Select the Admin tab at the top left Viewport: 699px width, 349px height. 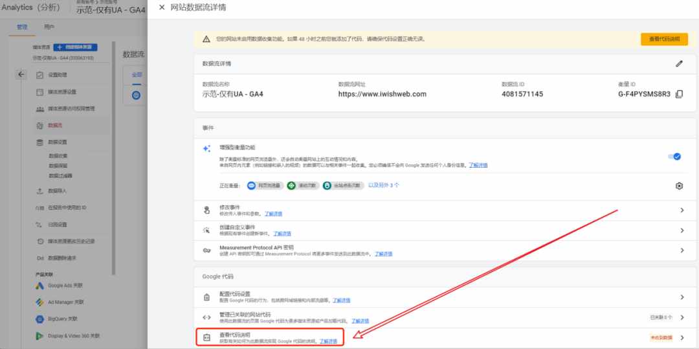click(x=22, y=27)
